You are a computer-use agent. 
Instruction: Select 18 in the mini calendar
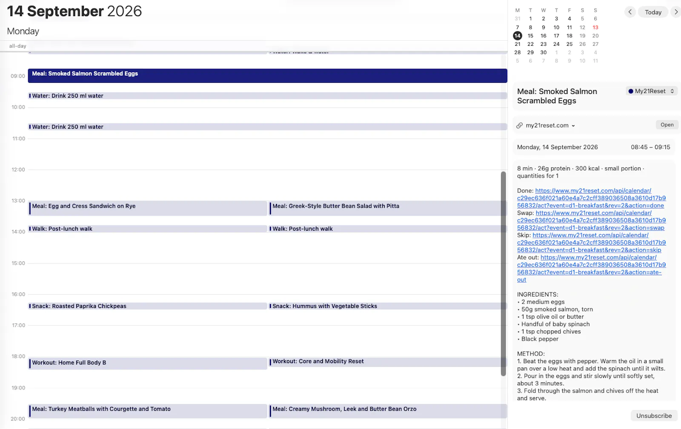[x=569, y=36]
